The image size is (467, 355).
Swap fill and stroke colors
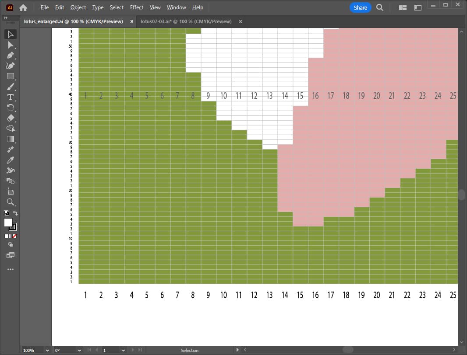click(x=16, y=213)
